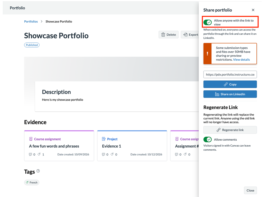The height and width of the screenshot is (197, 271).
Task: Click Date created: 10/09/2026
Action: pyautogui.click(x=73, y=154)
